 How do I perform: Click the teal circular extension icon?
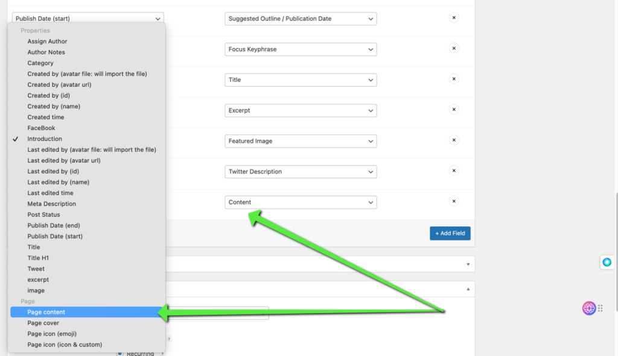click(607, 262)
